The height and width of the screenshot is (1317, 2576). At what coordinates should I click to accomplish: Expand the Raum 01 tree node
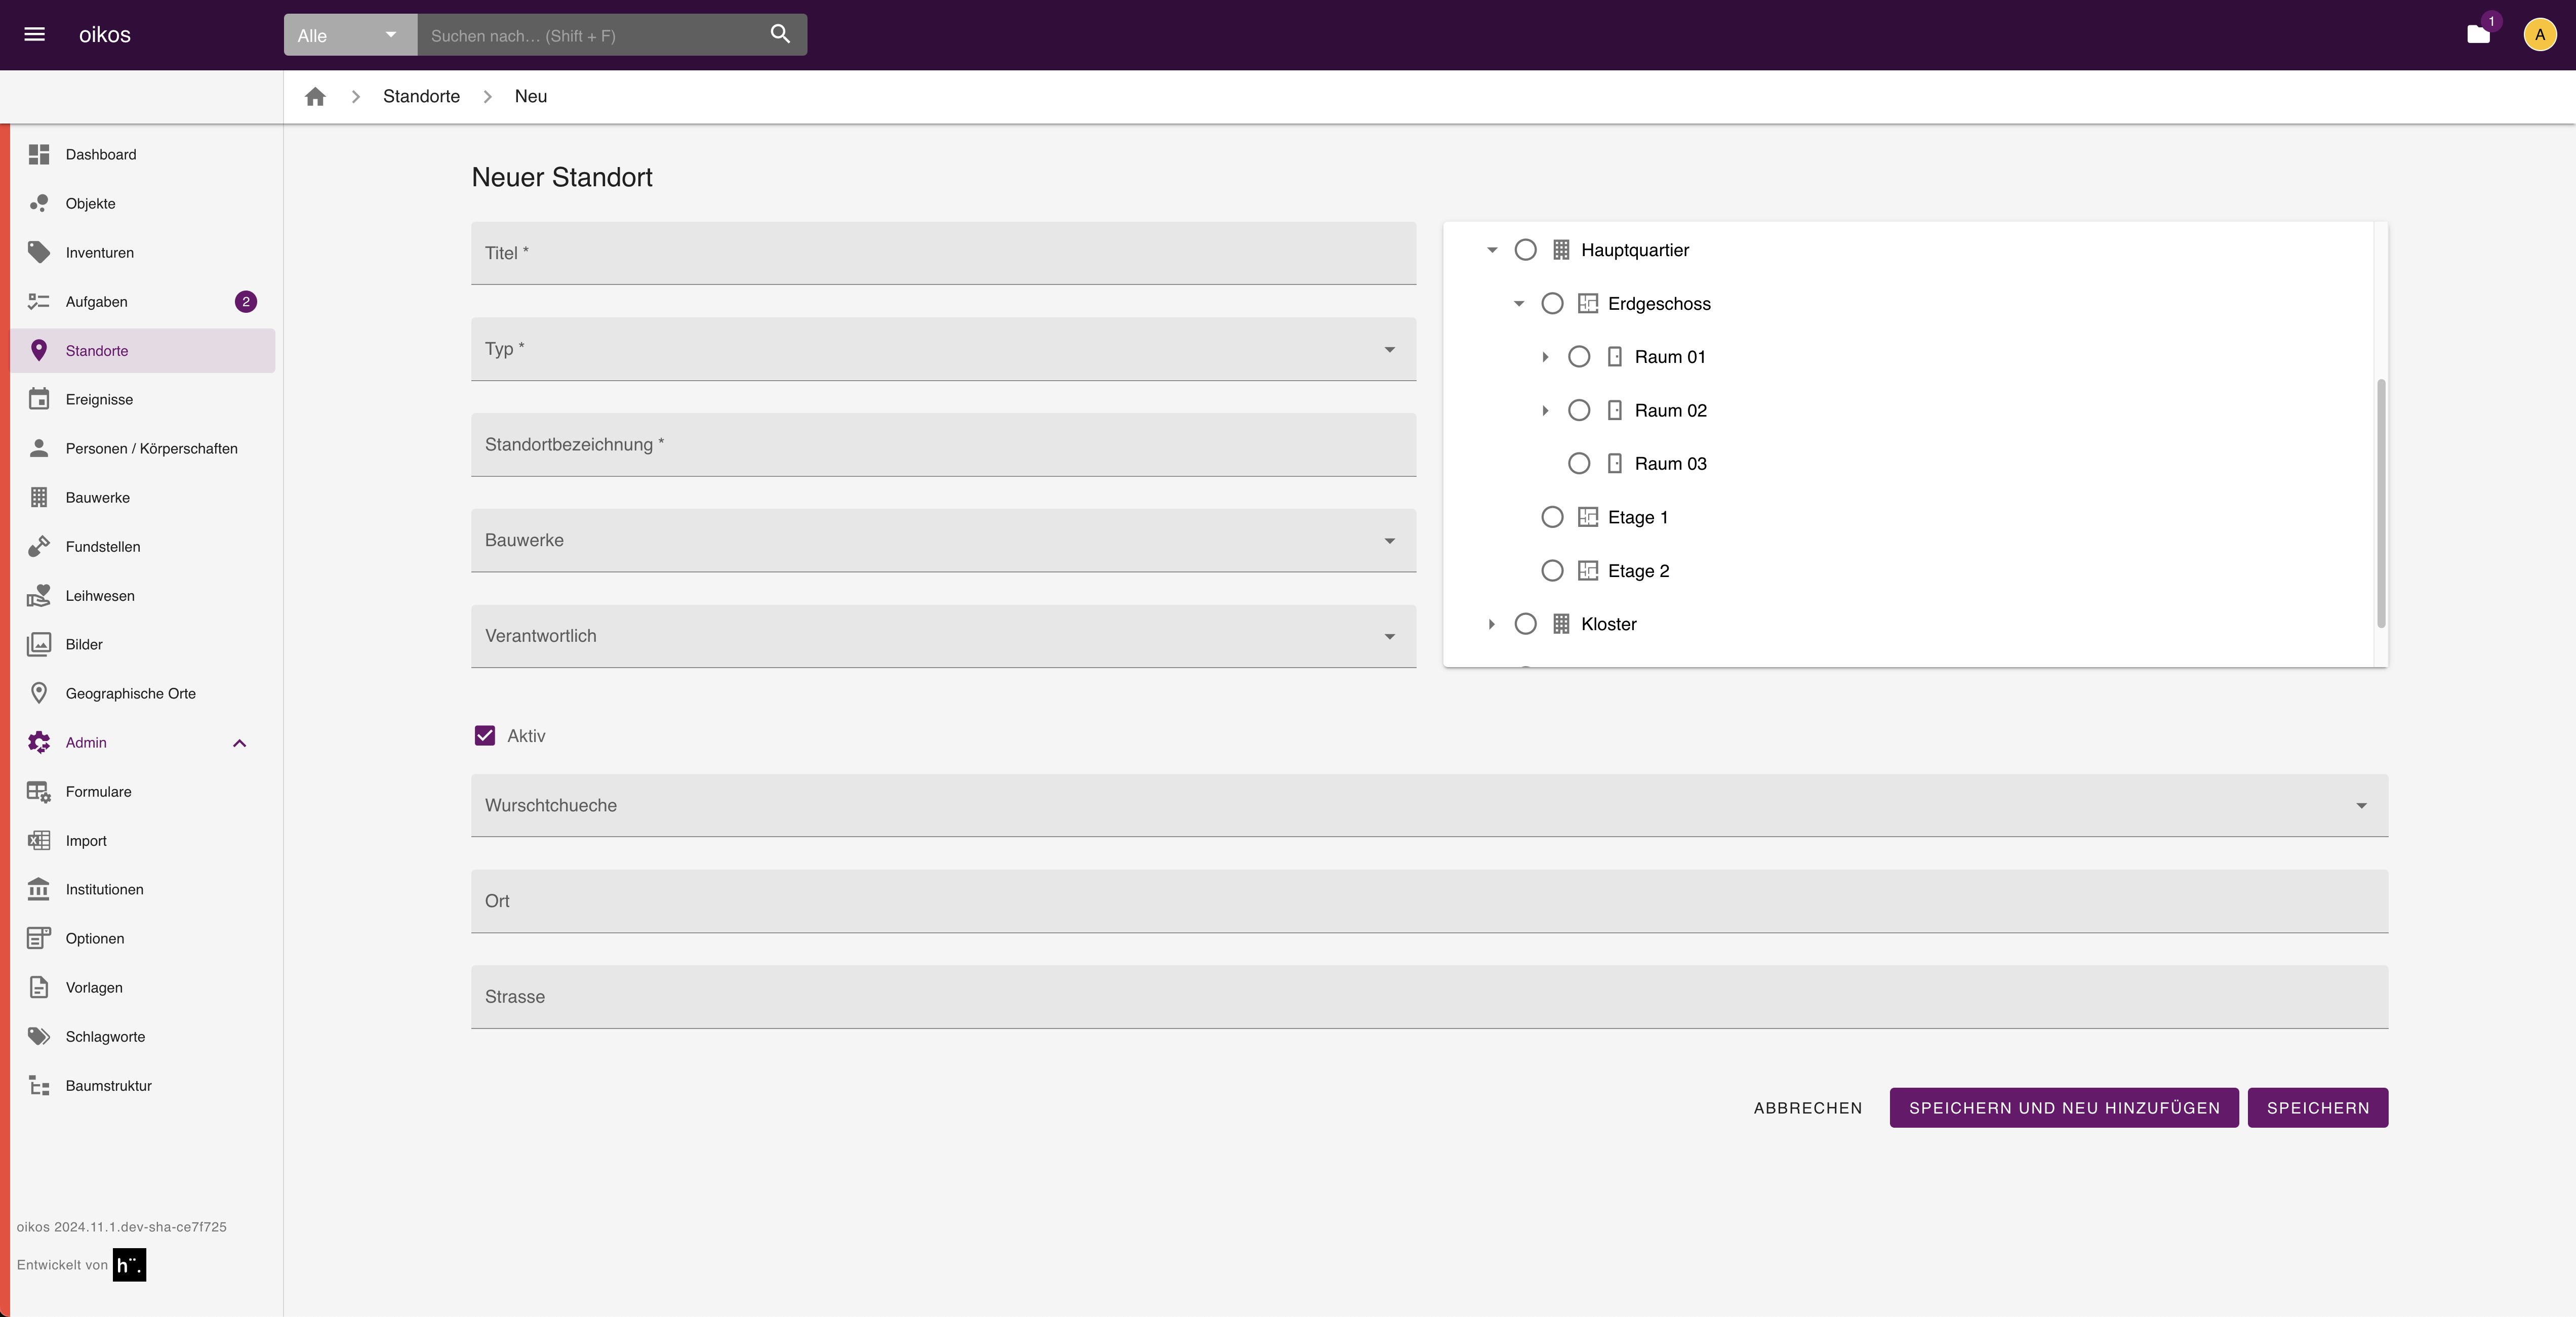coord(1545,357)
